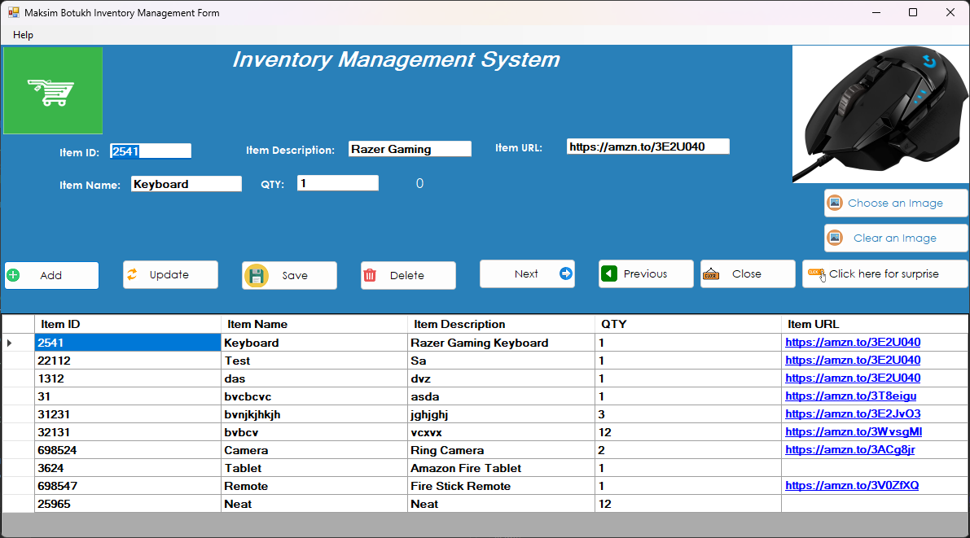
Task: Click the red trash can icon on Delete
Action: (370, 275)
